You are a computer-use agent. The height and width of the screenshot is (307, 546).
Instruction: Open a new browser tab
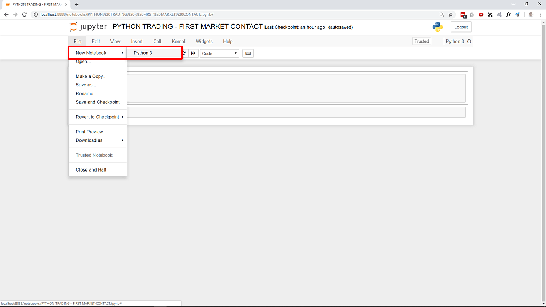[x=77, y=4]
